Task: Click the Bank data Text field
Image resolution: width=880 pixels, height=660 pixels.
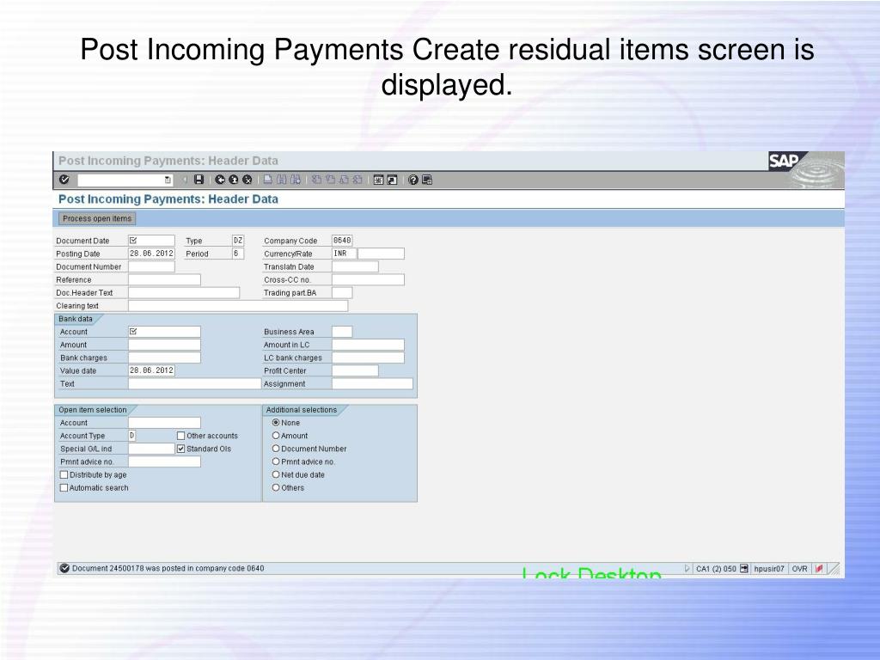Action: pos(195,383)
